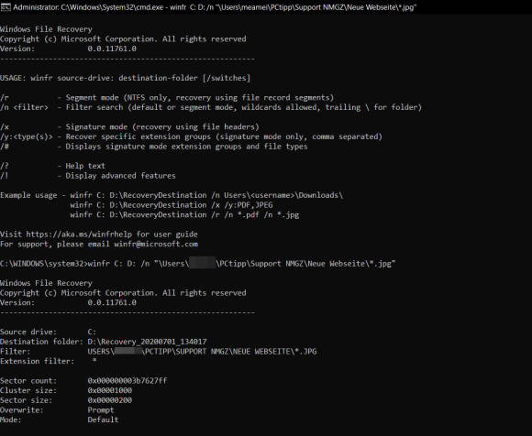
Task: Click the /x Signature mode line
Action: 129,126
